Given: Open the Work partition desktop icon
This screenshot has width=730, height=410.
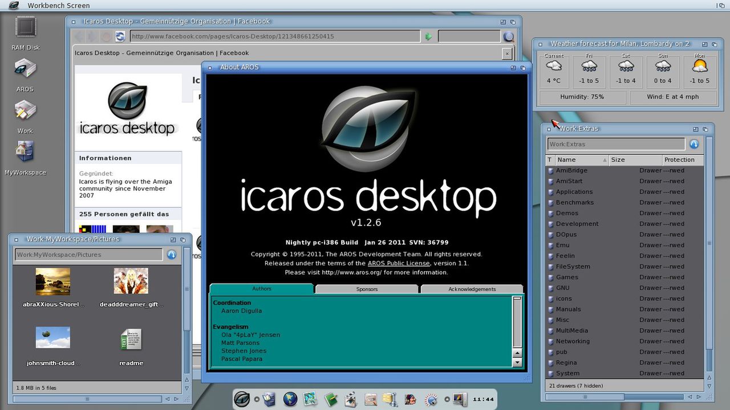Looking at the screenshot, I should (26, 110).
